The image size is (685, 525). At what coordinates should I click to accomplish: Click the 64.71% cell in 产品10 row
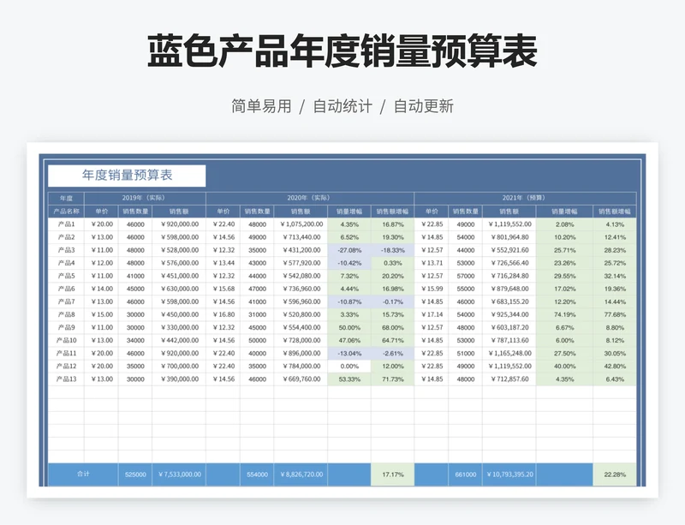pyautogui.click(x=392, y=340)
